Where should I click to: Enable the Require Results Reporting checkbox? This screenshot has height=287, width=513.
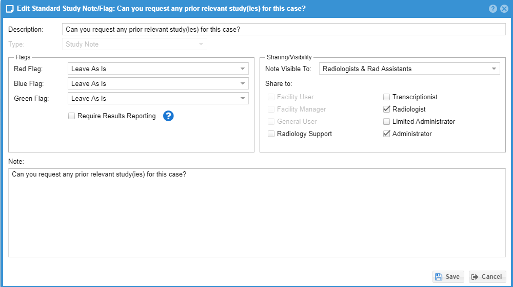[71, 116]
